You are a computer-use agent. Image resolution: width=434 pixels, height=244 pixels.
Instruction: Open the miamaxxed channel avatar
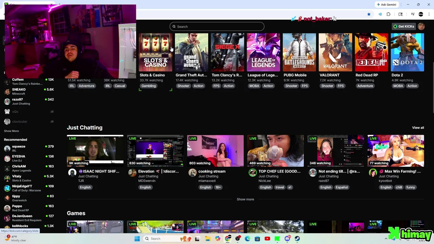(193, 173)
